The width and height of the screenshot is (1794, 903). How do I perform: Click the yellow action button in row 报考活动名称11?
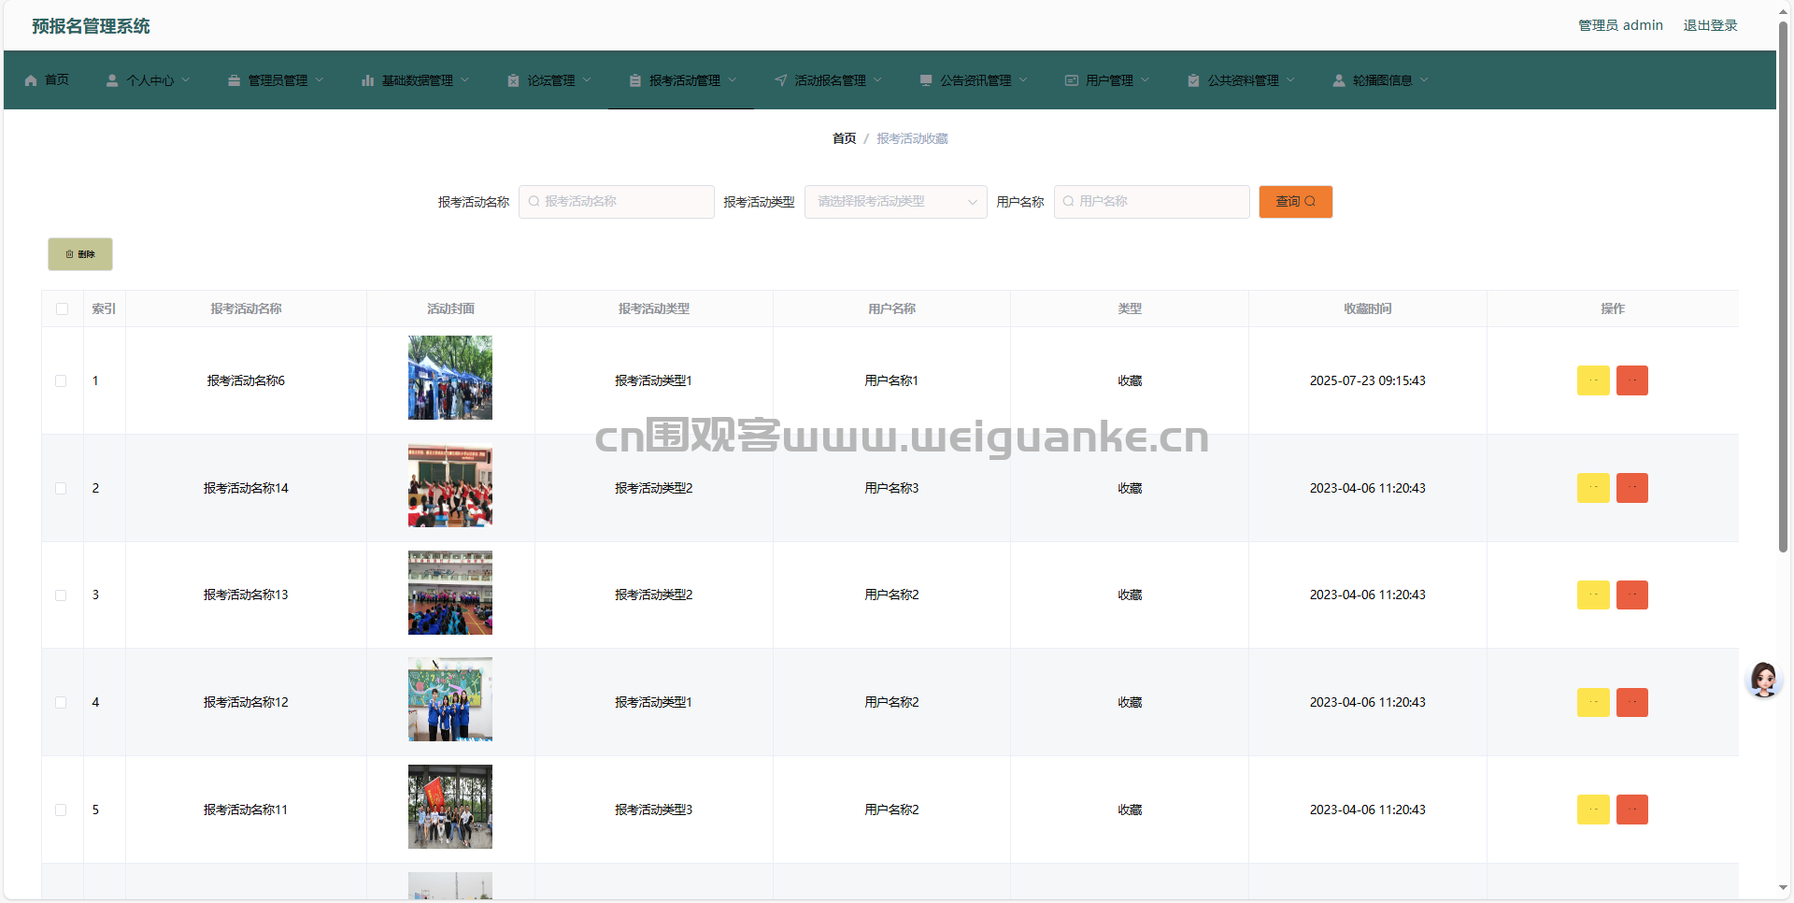(1593, 810)
